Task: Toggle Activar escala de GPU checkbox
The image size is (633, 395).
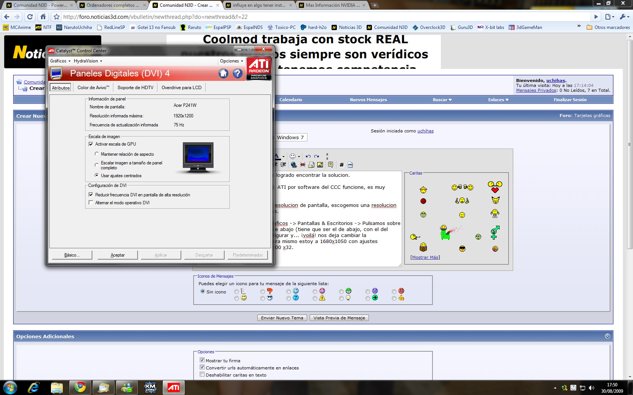Action: 91,144
